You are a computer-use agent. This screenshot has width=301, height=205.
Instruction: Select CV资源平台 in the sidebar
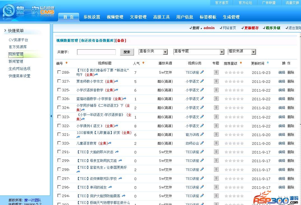point(18,40)
